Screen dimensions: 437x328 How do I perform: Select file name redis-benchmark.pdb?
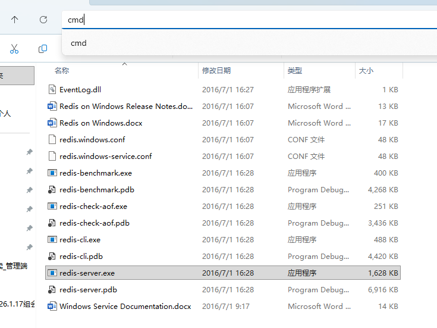(x=97, y=190)
